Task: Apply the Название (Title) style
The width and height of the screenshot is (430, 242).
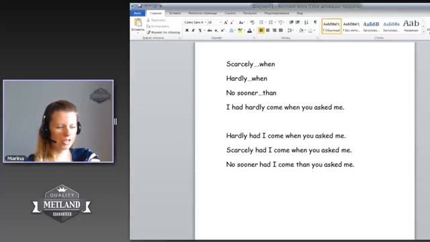Action: [x=411, y=26]
